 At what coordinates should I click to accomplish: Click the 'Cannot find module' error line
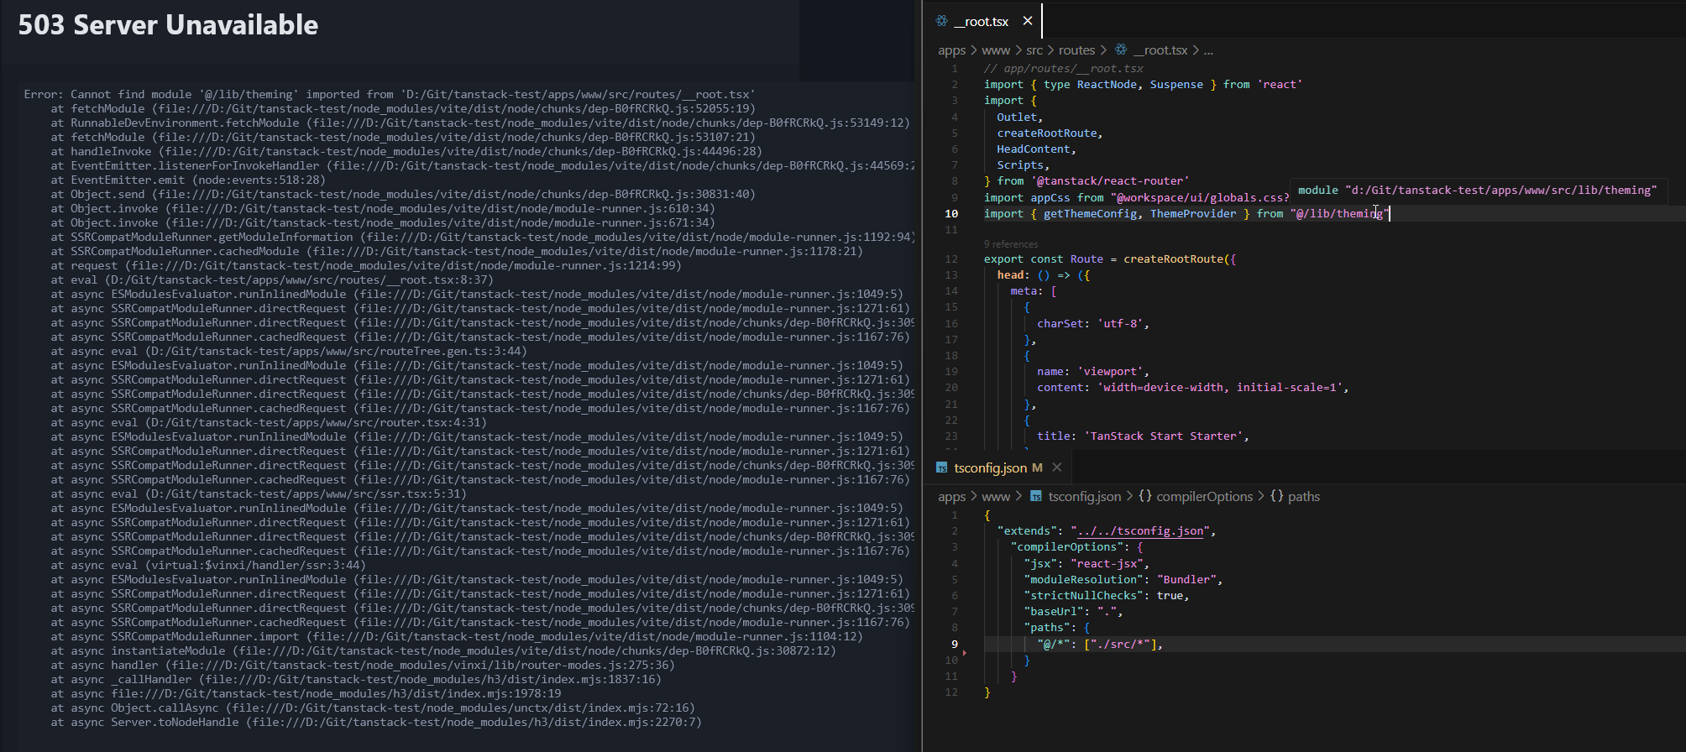point(390,95)
